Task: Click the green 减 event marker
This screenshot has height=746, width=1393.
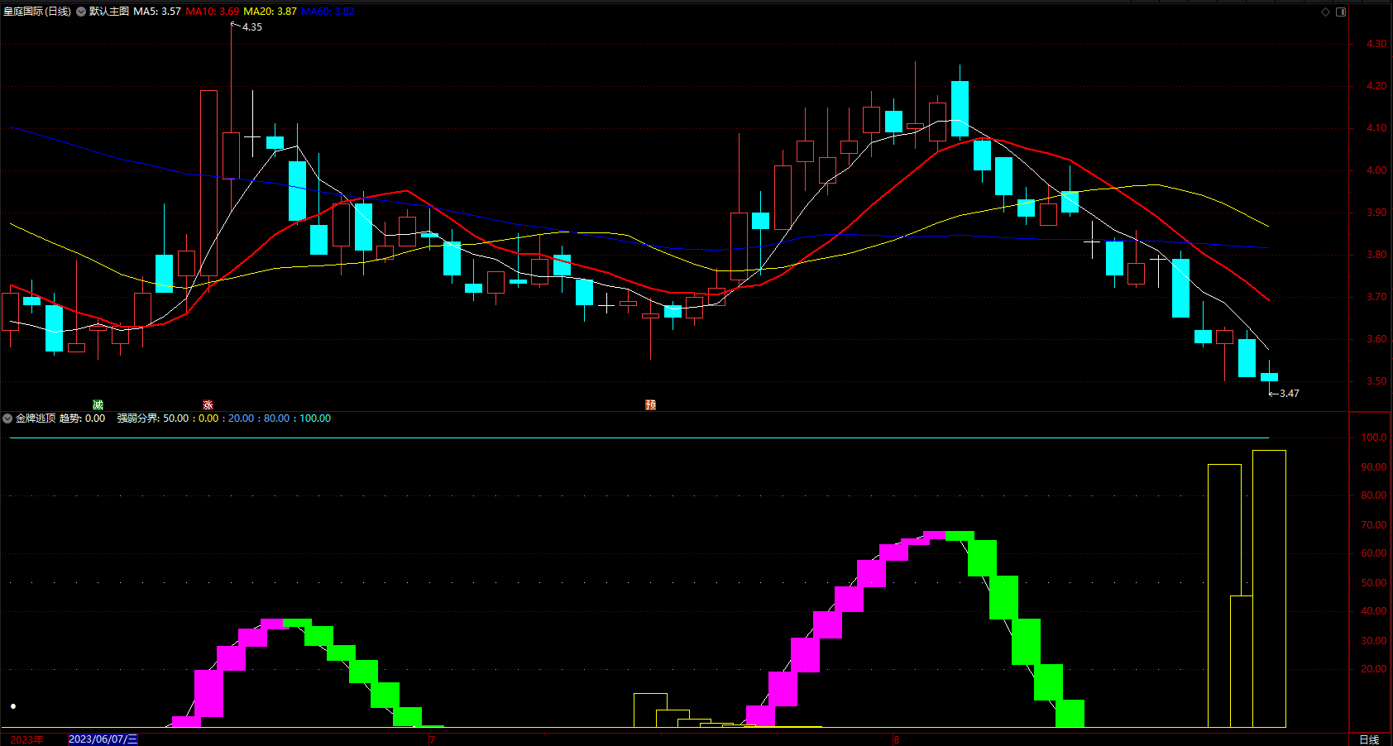Action: click(98, 404)
